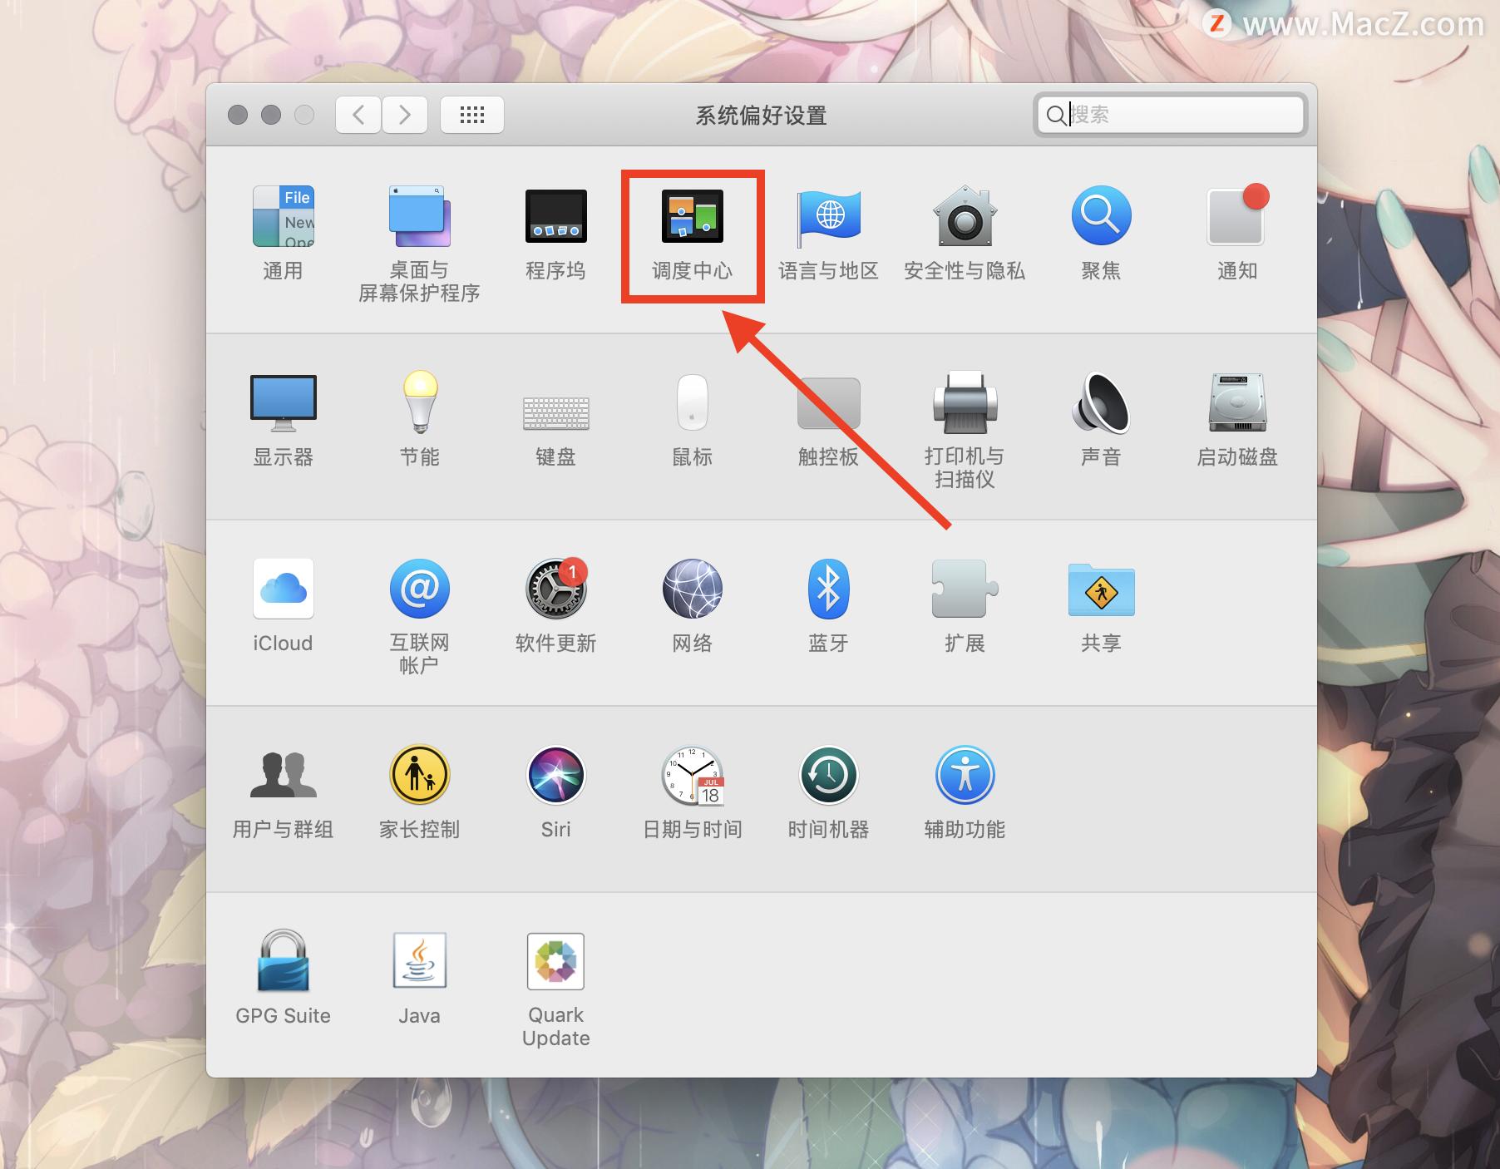Show all preferences with the grid button
The image size is (1500, 1169).
pos(472,115)
